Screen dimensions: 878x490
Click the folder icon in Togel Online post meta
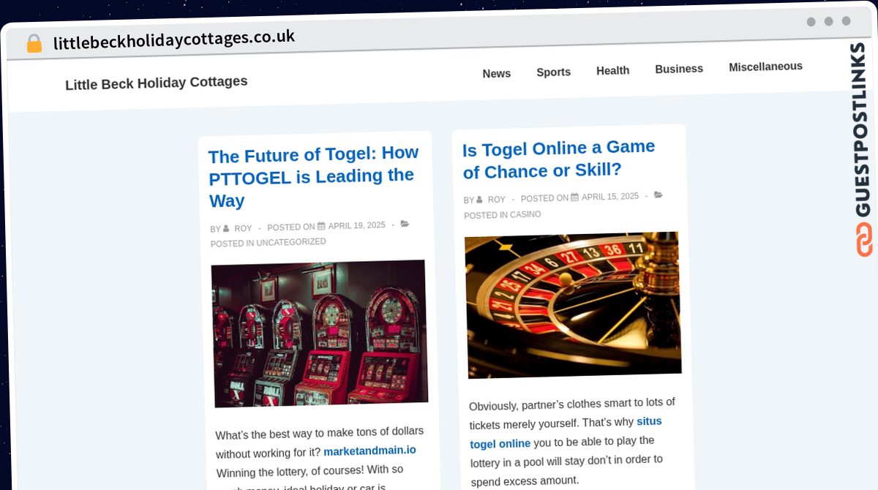[x=658, y=195]
